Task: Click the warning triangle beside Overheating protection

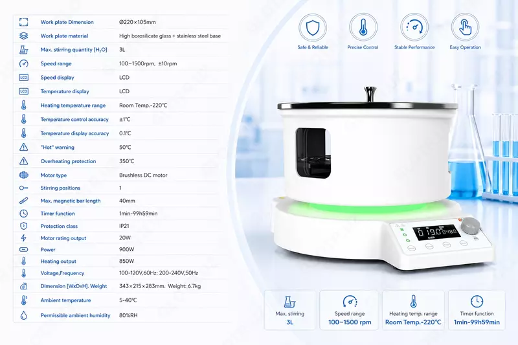Action: click(x=23, y=161)
